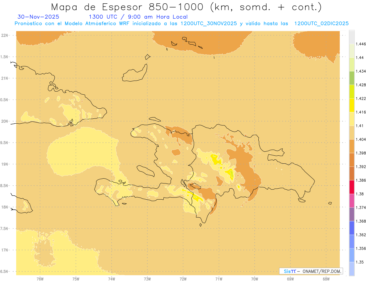Click the 1.362 colorbar value
The width and height of the screenshot is (366, 283).
point(361,235)
